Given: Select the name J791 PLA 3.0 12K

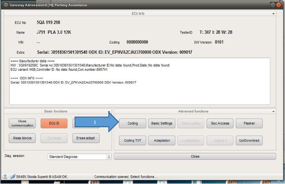Looking at the screenshot, I should tap(54, 32).
